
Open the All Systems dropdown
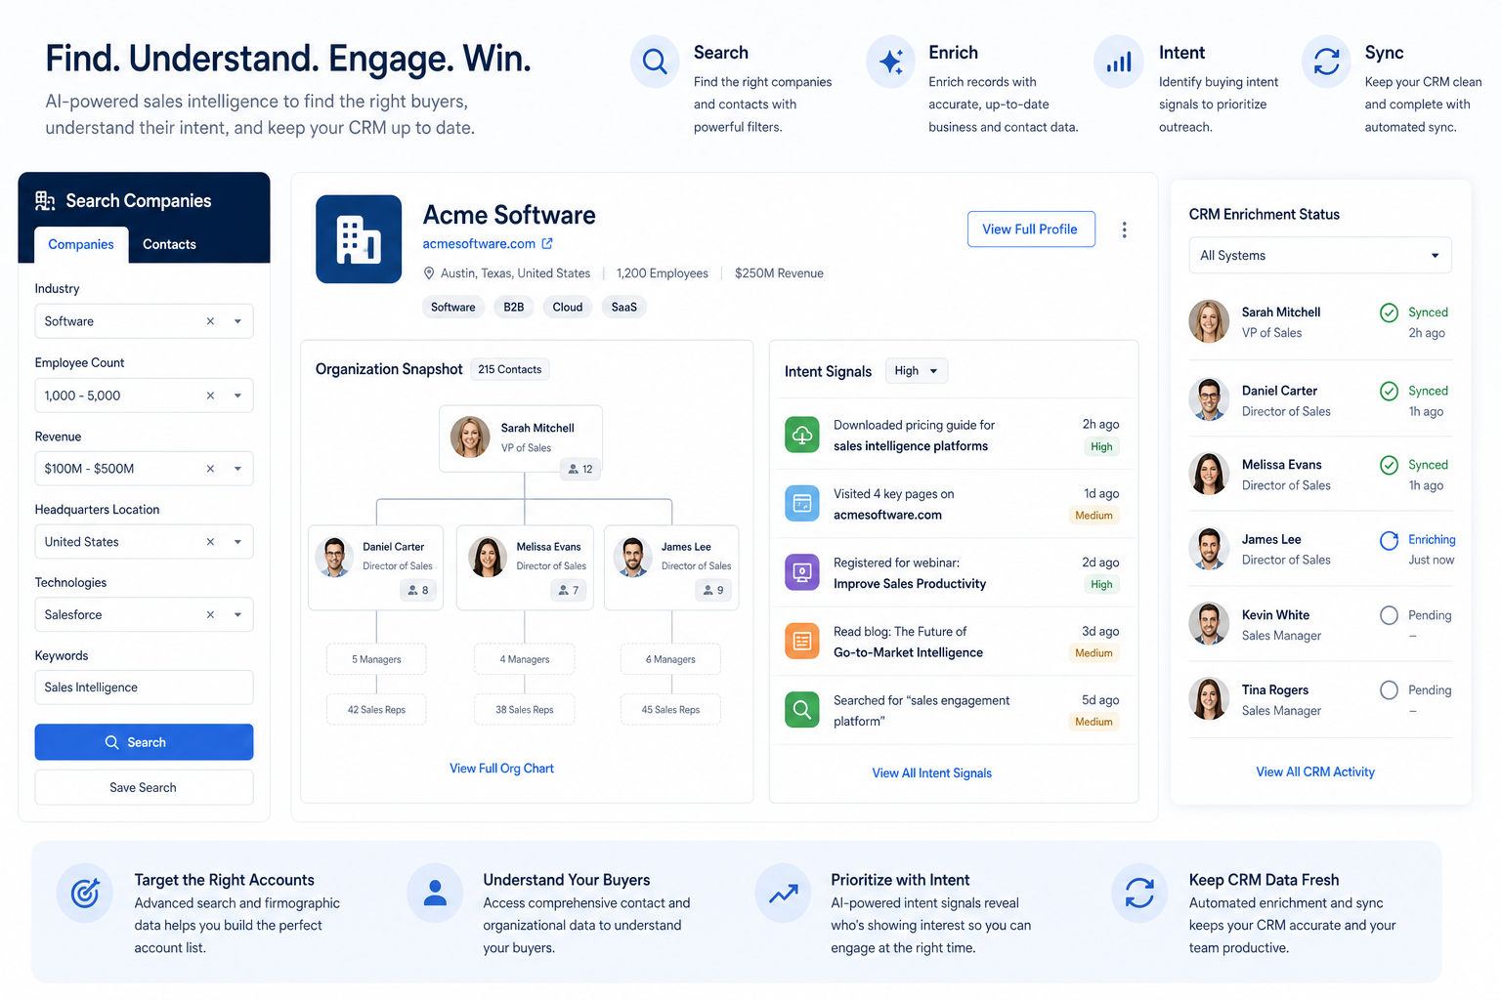(x=1320, y=256)
